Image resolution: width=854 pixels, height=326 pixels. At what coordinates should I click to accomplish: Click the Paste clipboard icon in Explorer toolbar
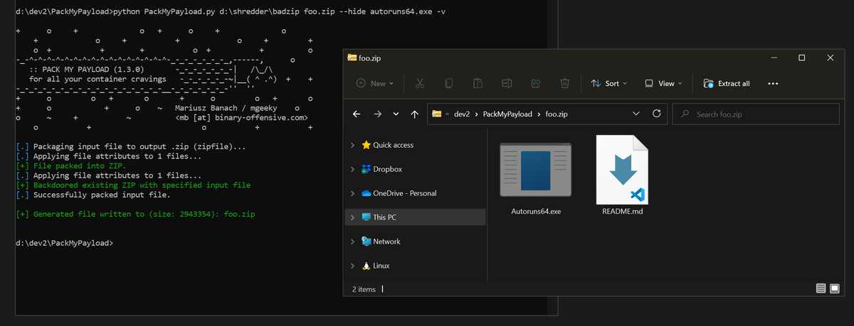coord(478,83)
